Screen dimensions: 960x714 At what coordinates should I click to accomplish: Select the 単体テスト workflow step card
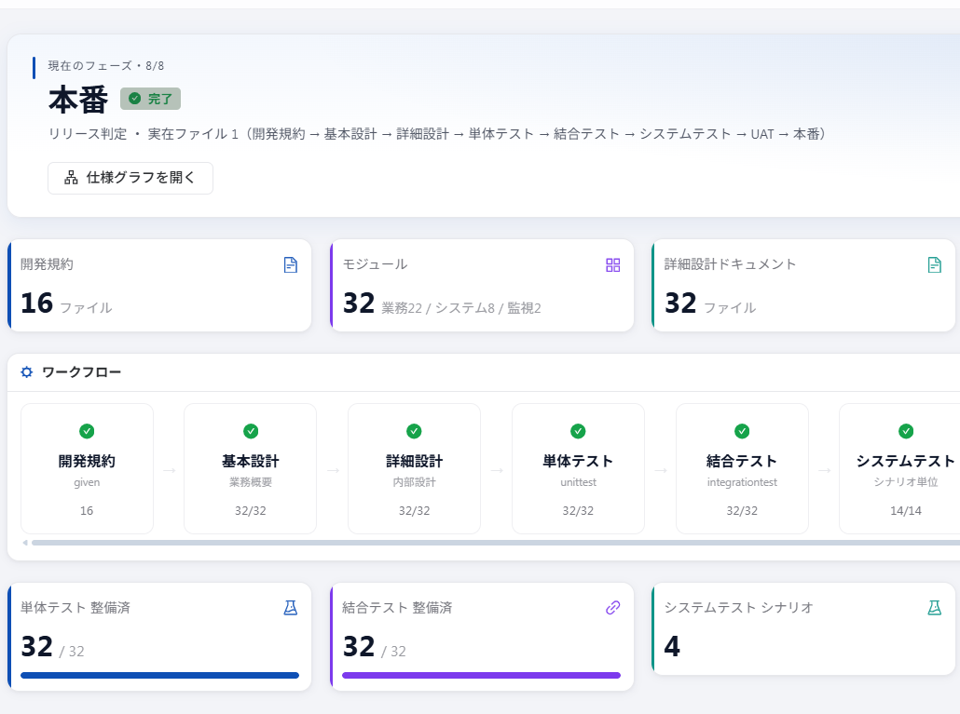(578, 469)
